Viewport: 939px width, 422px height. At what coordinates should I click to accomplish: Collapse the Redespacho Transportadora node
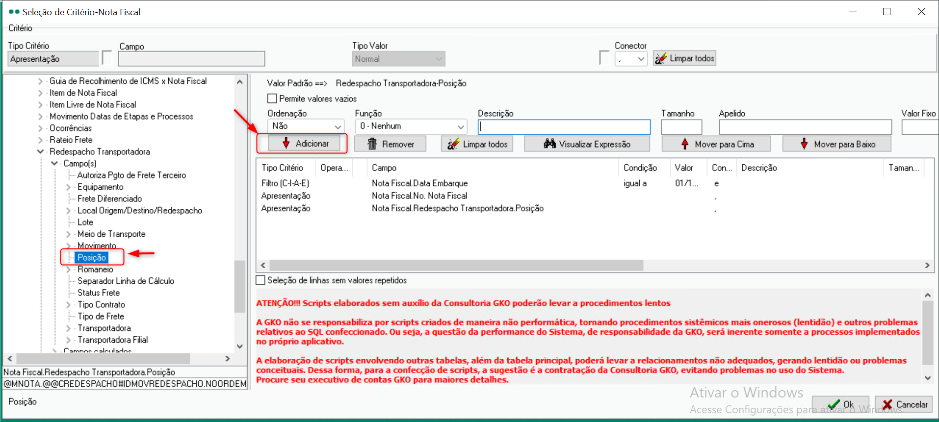pyautogui.click(x=41, y=151)
